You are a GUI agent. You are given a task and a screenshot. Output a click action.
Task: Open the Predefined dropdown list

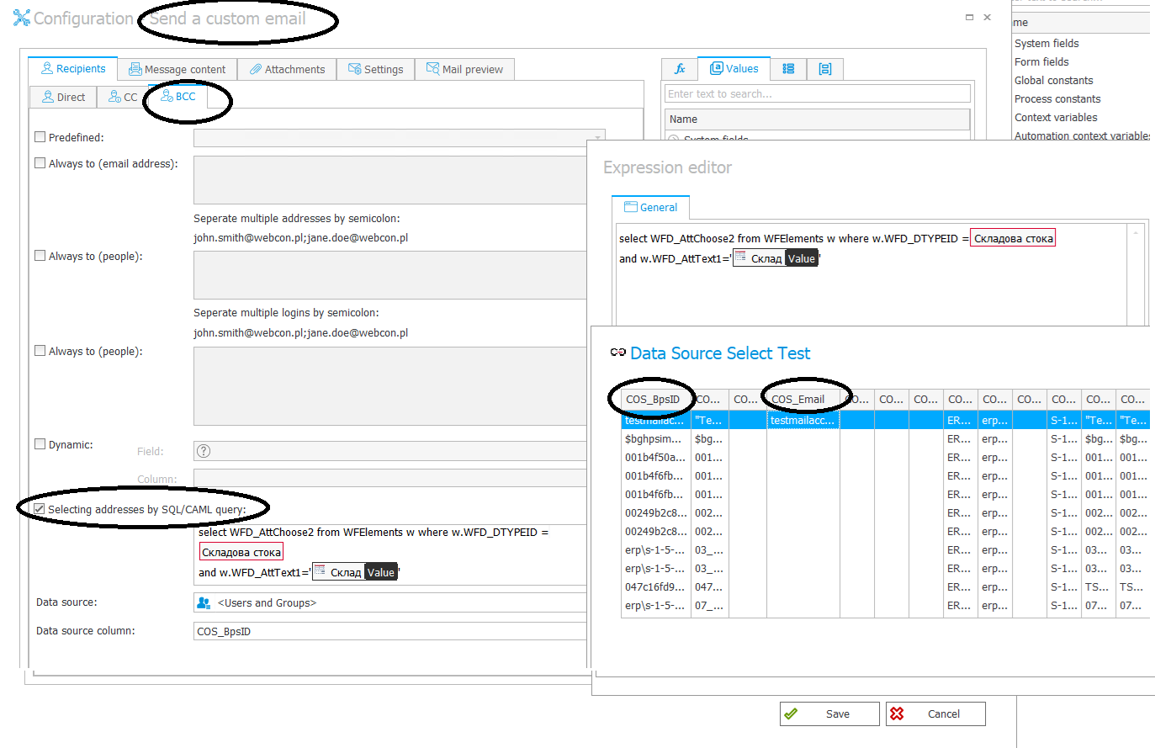click(x=597, y=137)
